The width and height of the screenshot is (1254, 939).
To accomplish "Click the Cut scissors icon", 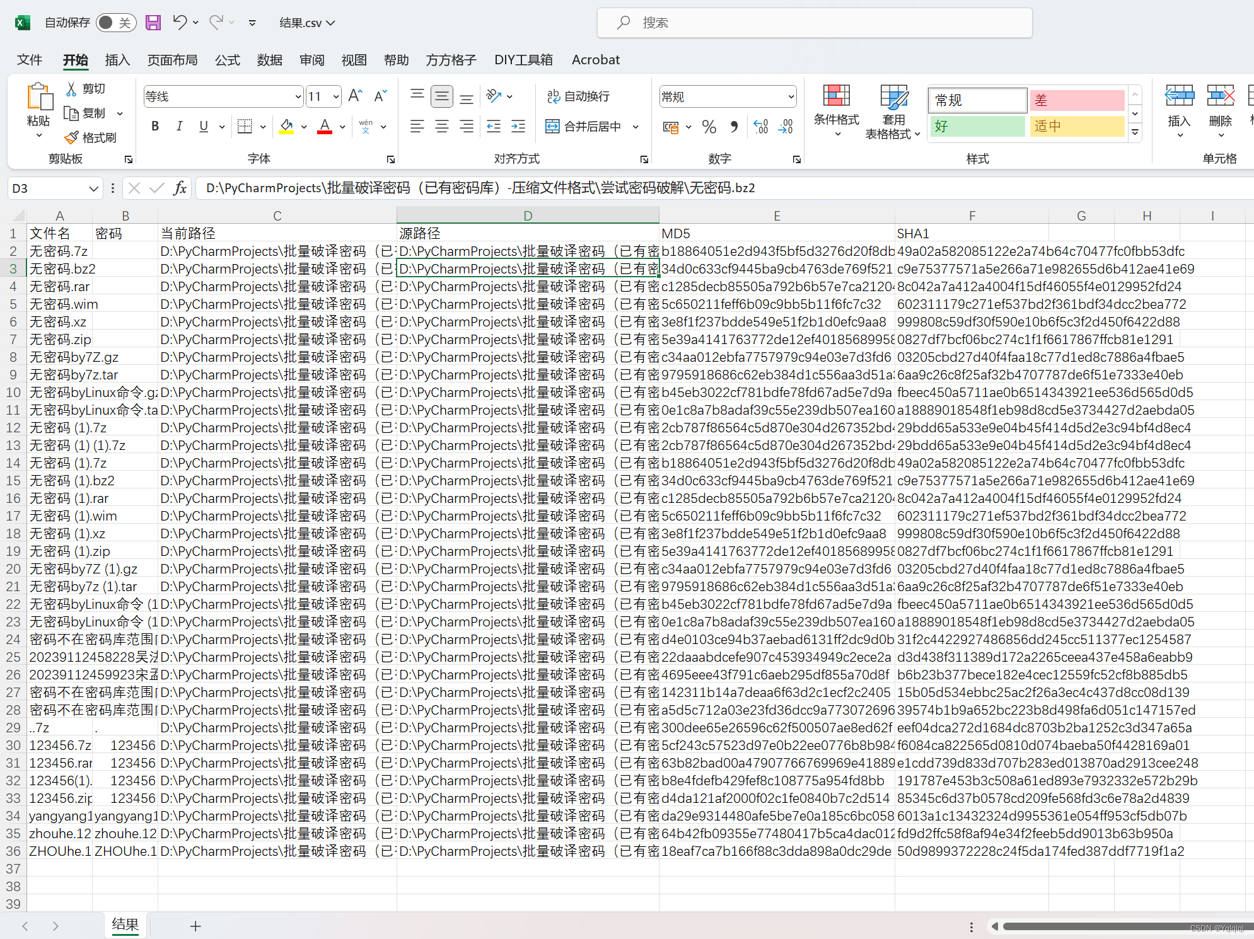I will pos(72,89).
